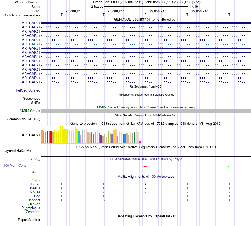Select the light-blue ARHGAP21 transcript label

[31, 44]
